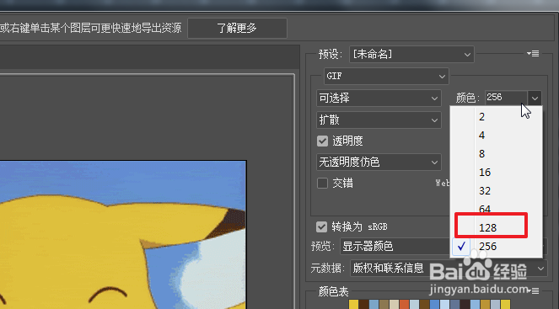Click the Pikachu GIF preview image
This screenshot has width=559, height=309.
123,235
